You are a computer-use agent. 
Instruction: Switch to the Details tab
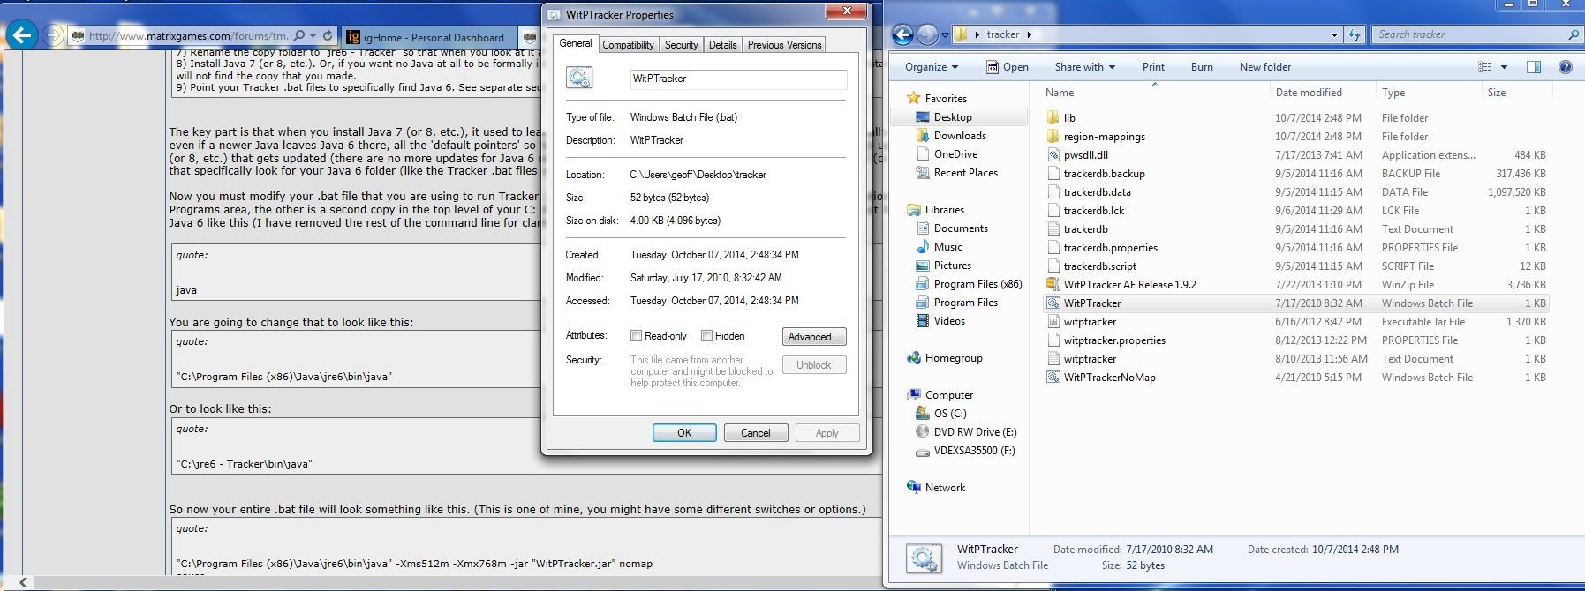[x=722, y=45]
